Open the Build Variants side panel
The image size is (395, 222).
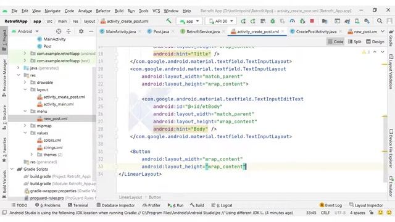[4, 184]
